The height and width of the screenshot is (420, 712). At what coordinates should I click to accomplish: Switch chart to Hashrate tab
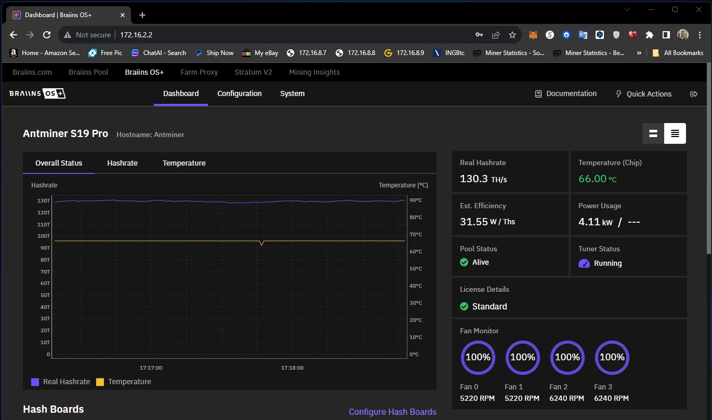pos(122,163)
